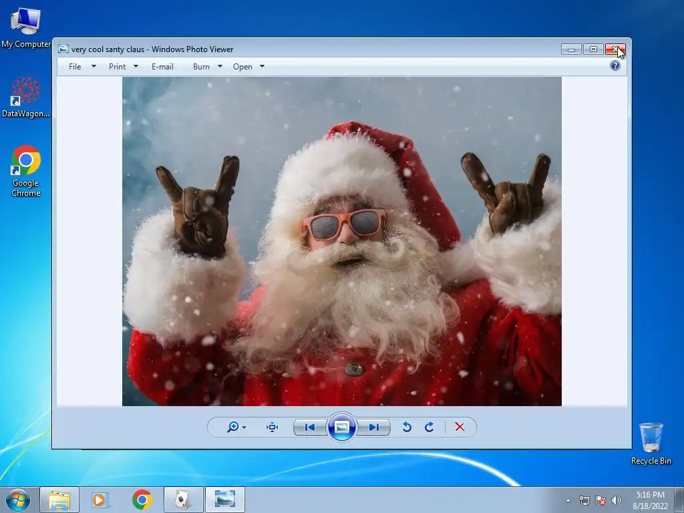
Task: Click the Photo Viewer taskbar button
Action: tap(224, 500)
